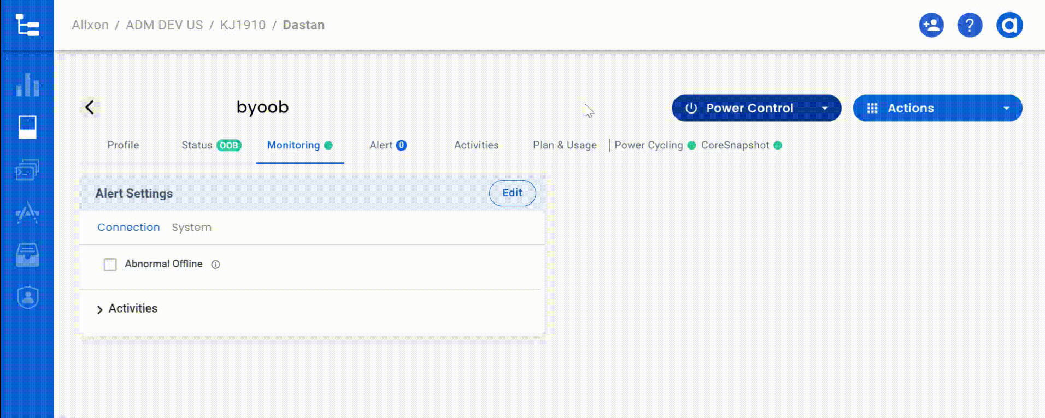Select the System alert settings link
The height and width of the screenshot is (418, 1045).
[x=191, y=228]
